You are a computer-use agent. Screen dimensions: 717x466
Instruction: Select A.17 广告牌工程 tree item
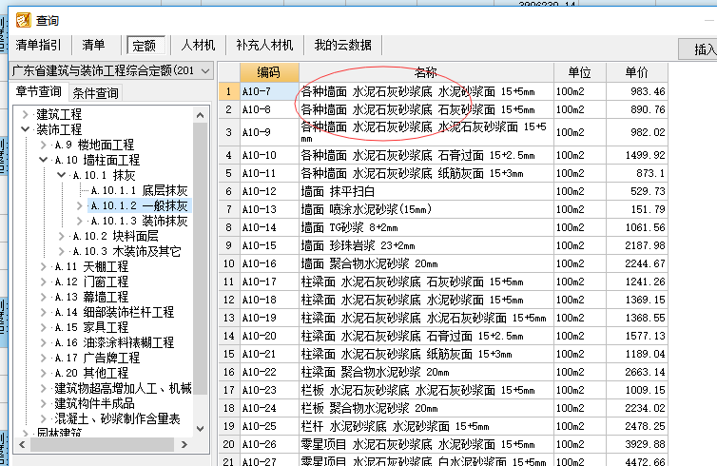[97, 358]
